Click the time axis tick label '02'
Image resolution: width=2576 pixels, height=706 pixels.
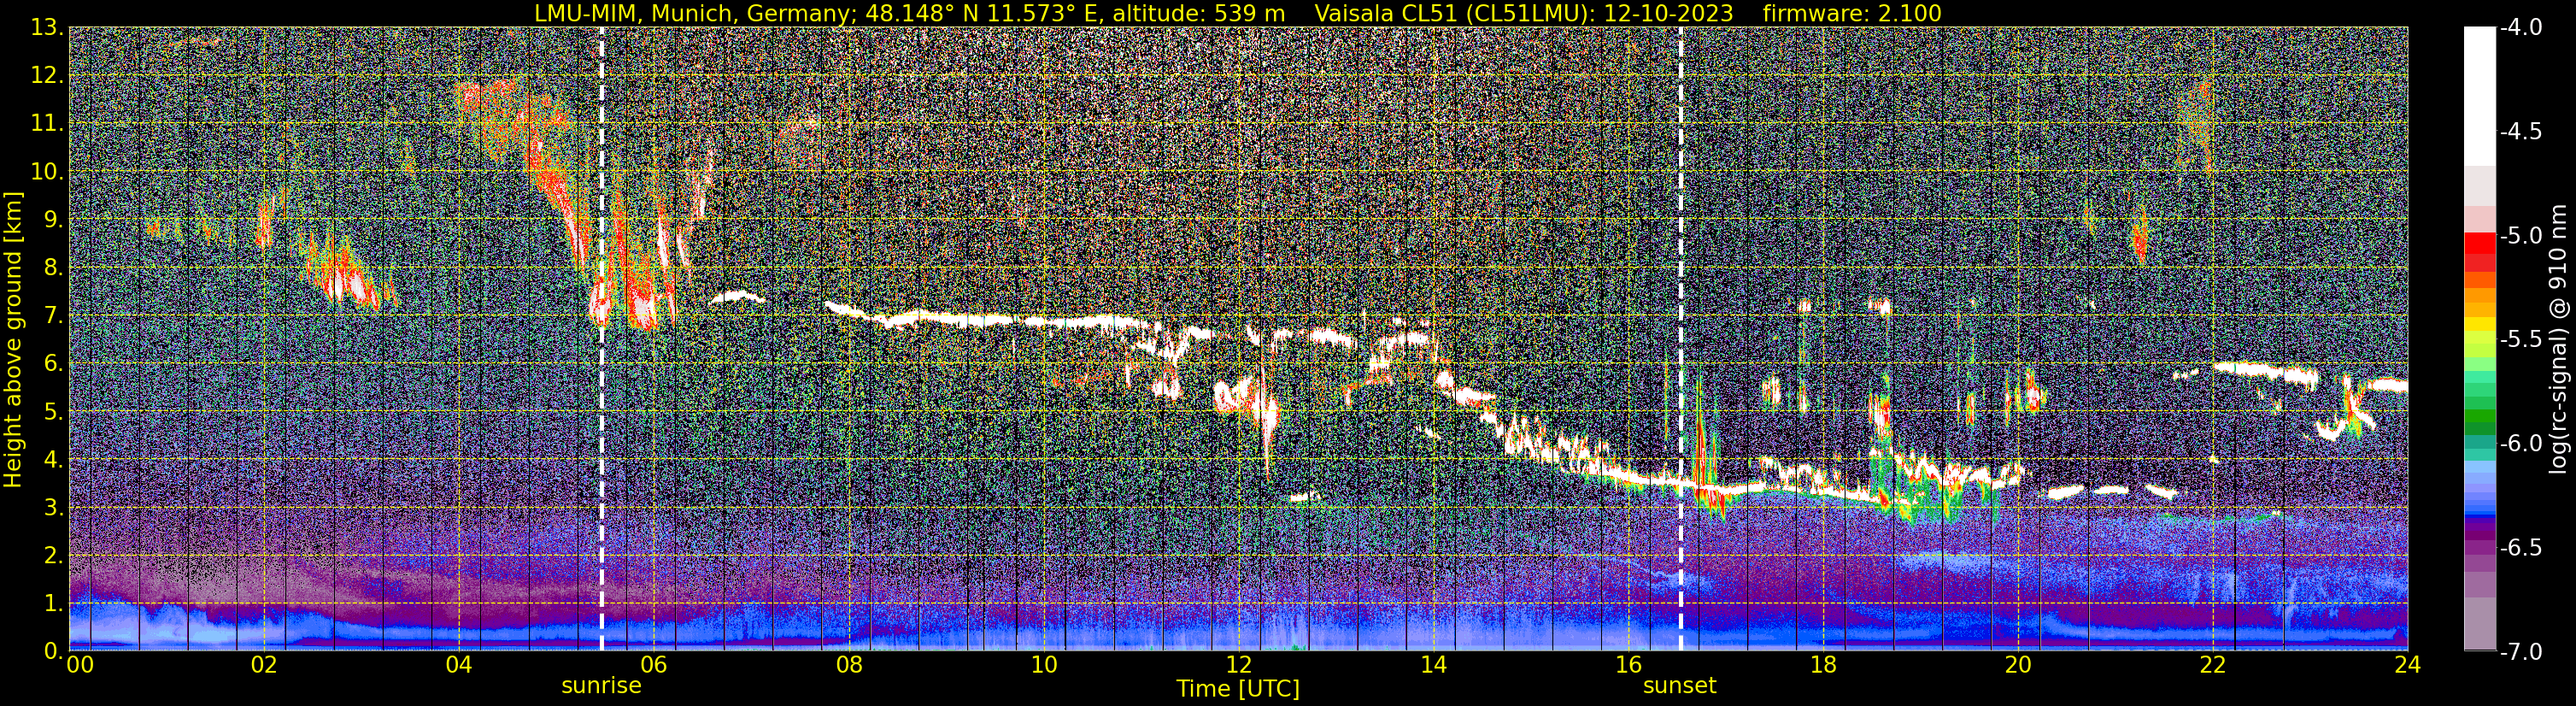pyautogui.click(x=263, y=665)
